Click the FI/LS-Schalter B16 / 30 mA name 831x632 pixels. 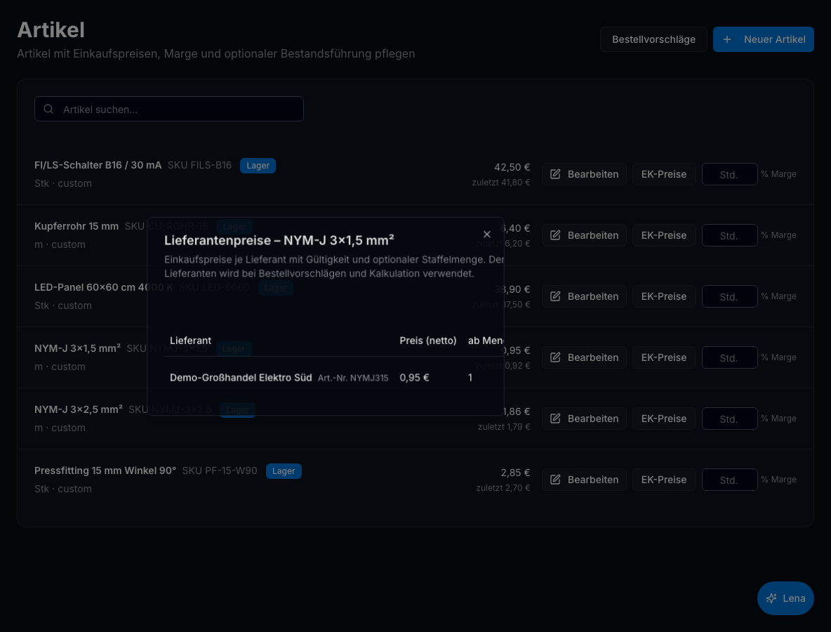98,165
